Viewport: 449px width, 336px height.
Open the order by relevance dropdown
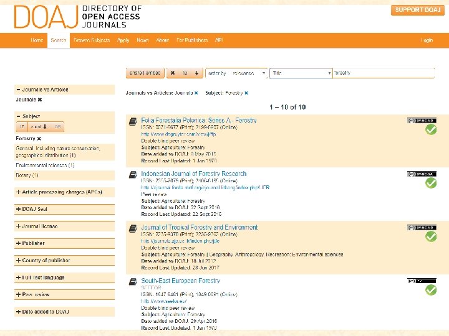(236, 73)
